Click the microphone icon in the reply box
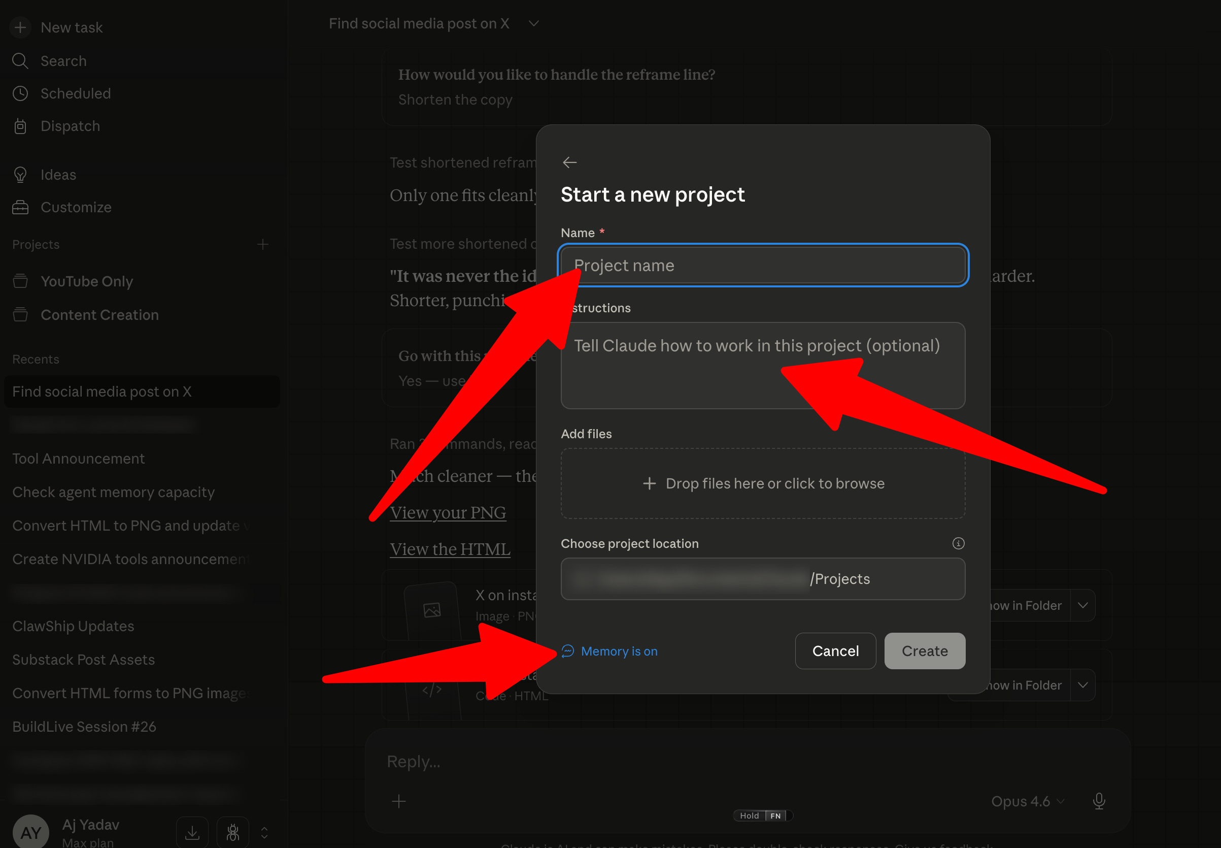The width and height of the screenshot is (1221, 848). [x=1099, y=801]
